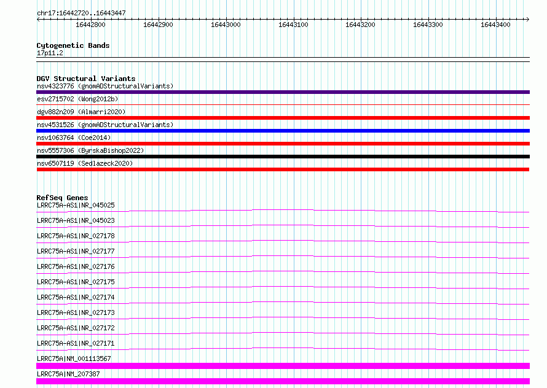This screenshot has width=547, height=388.
Task: Open transcript LRRC75A-AS1|NR_045025
Action: (x=76, y=205)
